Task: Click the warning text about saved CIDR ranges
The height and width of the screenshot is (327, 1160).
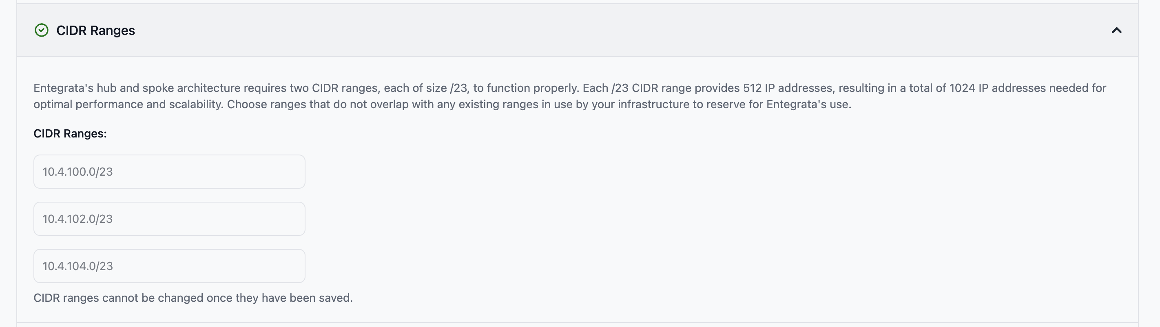Action: coord(193,297)
